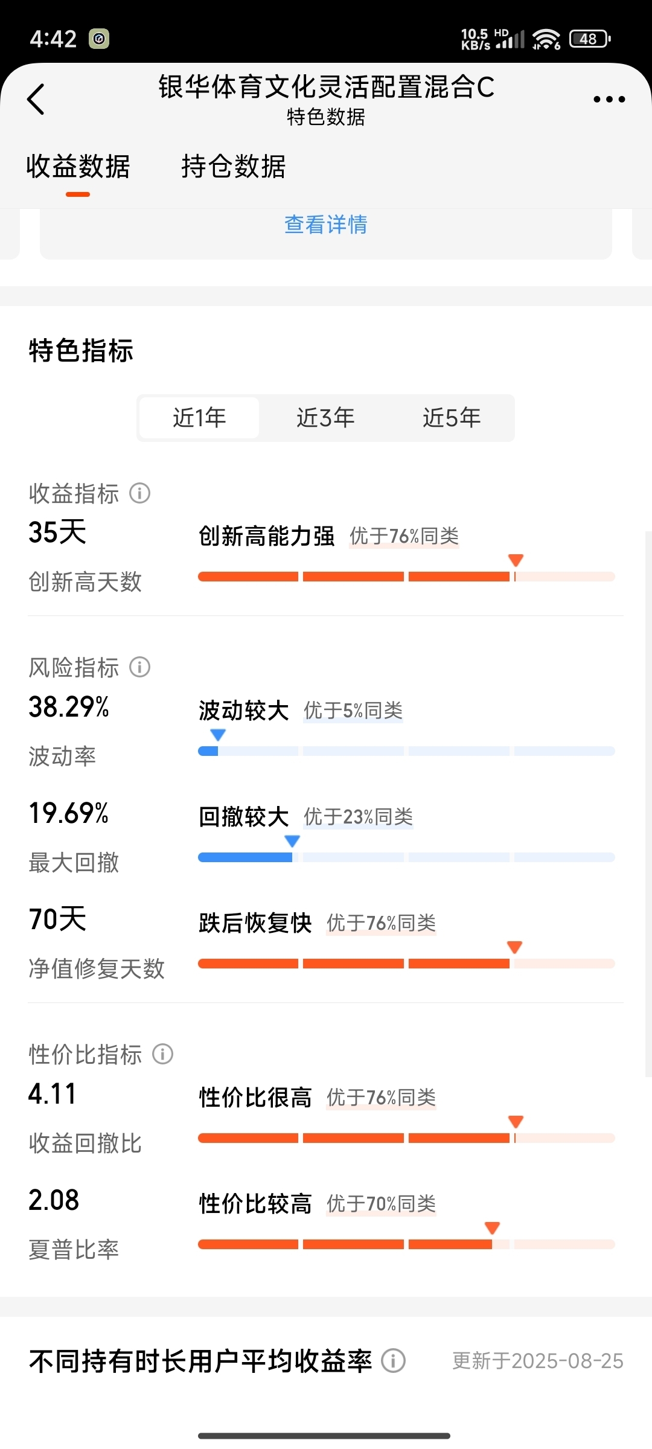Switch to the 收益数据 tab
Screen dimensions: 652x1449
(78, 167)
